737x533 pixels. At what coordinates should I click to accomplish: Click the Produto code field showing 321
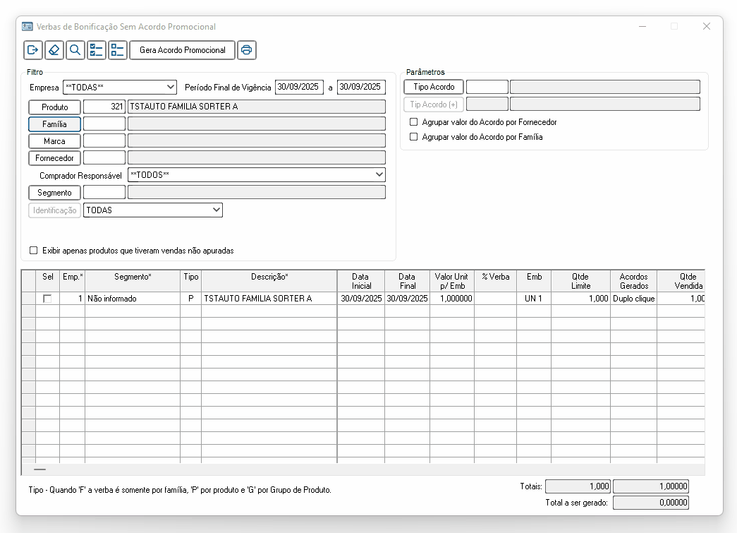pyautogui.click(x=104, y=107)
